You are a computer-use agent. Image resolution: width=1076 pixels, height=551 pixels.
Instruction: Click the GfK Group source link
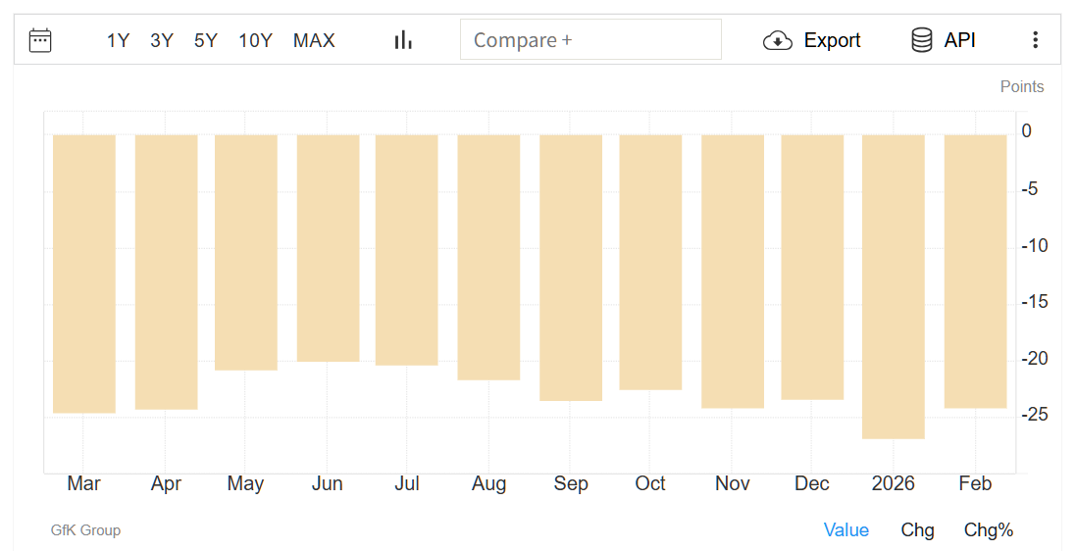(x=85, y=530)
